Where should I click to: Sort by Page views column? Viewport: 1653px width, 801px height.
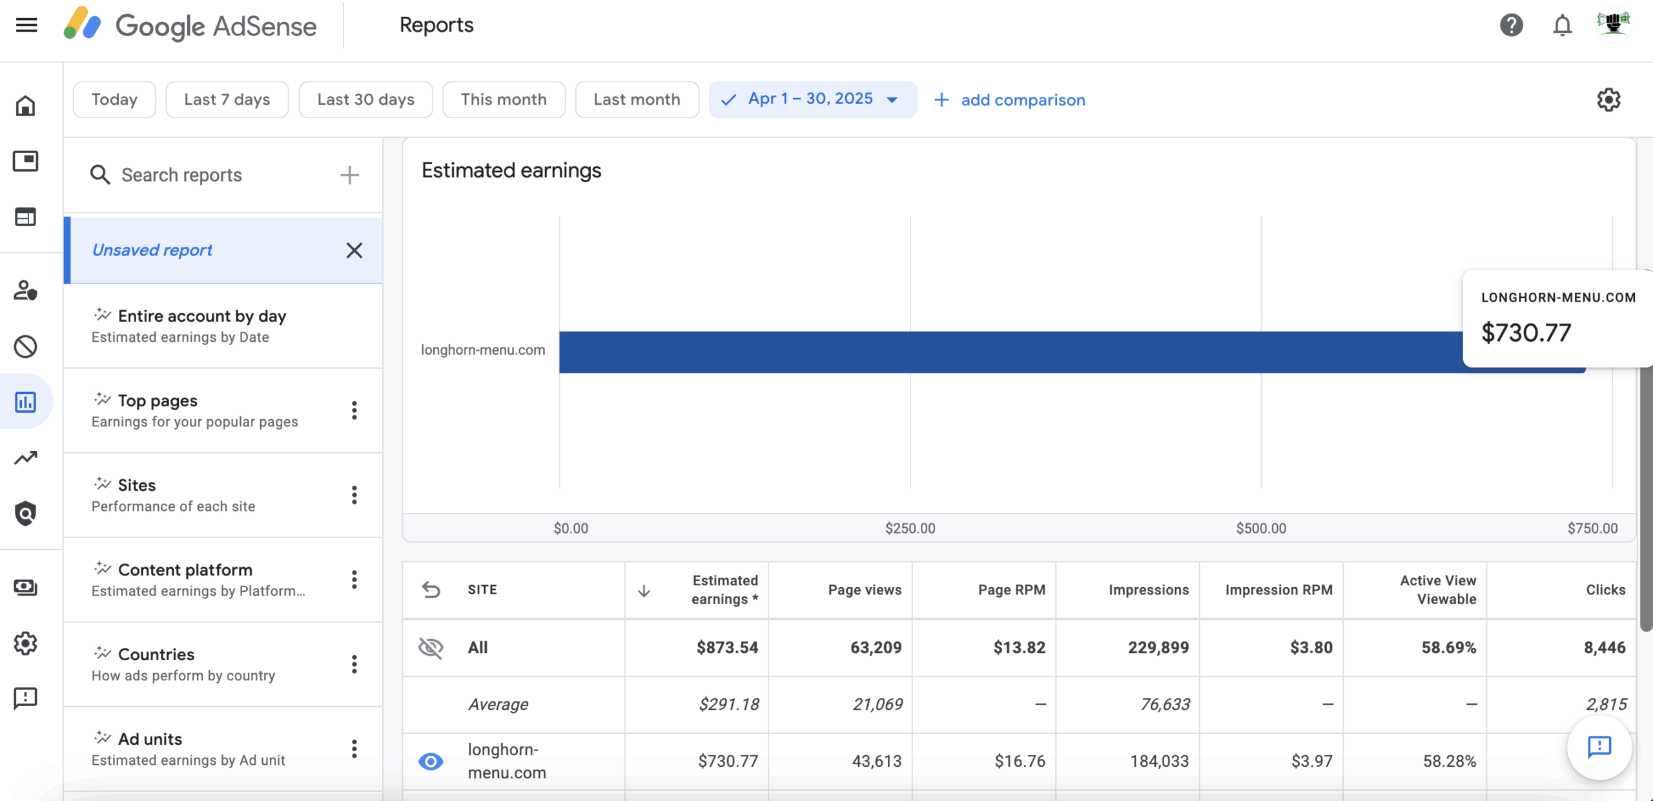(865, 589)
